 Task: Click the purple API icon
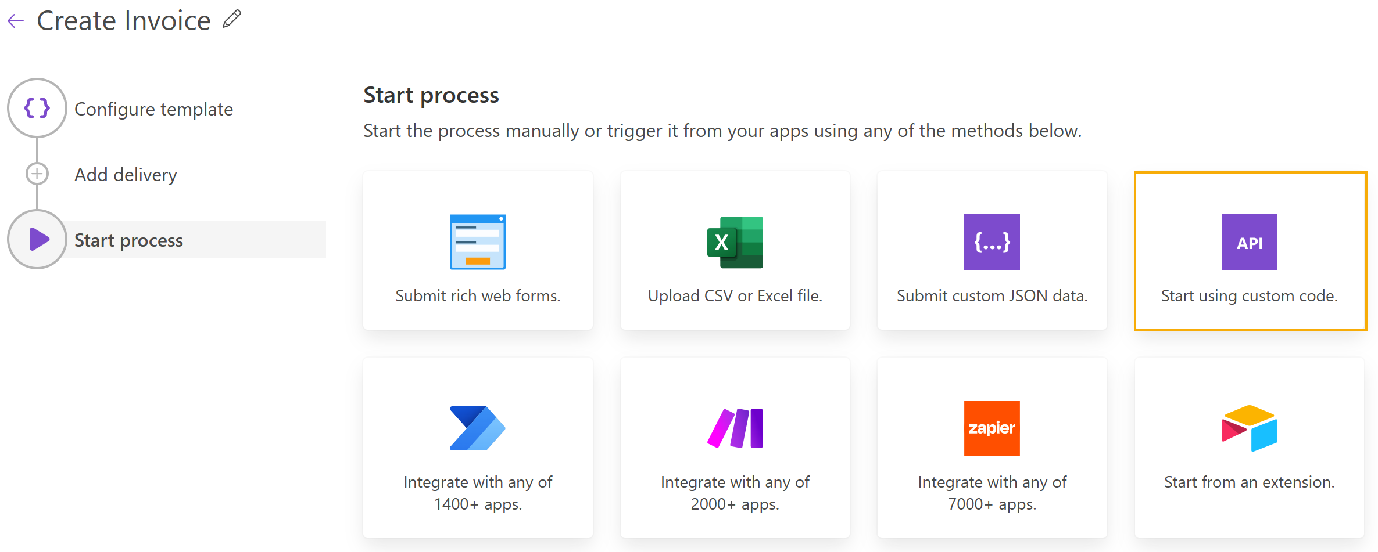pos(1249,242)
